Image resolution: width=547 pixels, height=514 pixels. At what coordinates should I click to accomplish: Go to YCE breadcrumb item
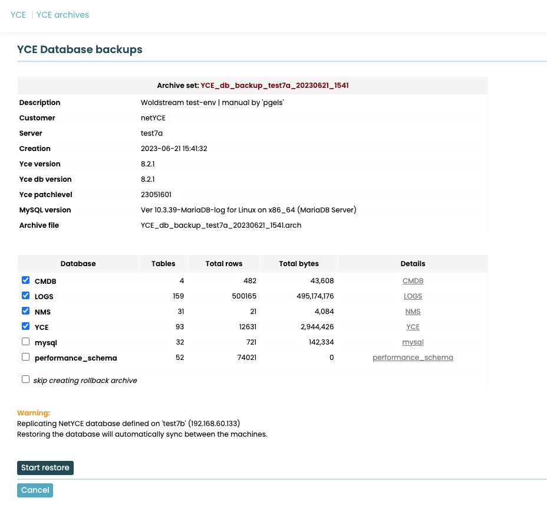click(x=18, y=15)
